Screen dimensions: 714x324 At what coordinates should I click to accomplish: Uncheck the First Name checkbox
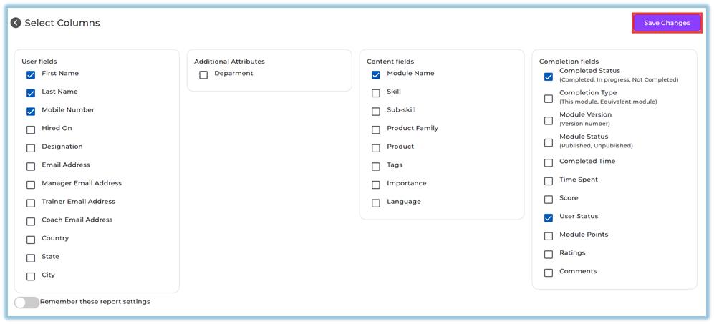[31, 74]
